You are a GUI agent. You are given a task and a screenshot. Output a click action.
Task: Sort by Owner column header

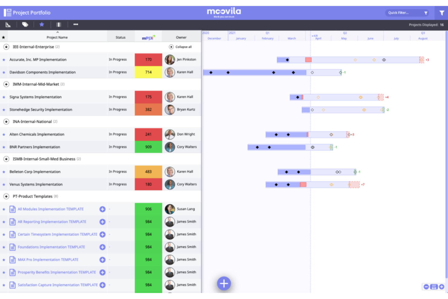click(x=181, y=37)
